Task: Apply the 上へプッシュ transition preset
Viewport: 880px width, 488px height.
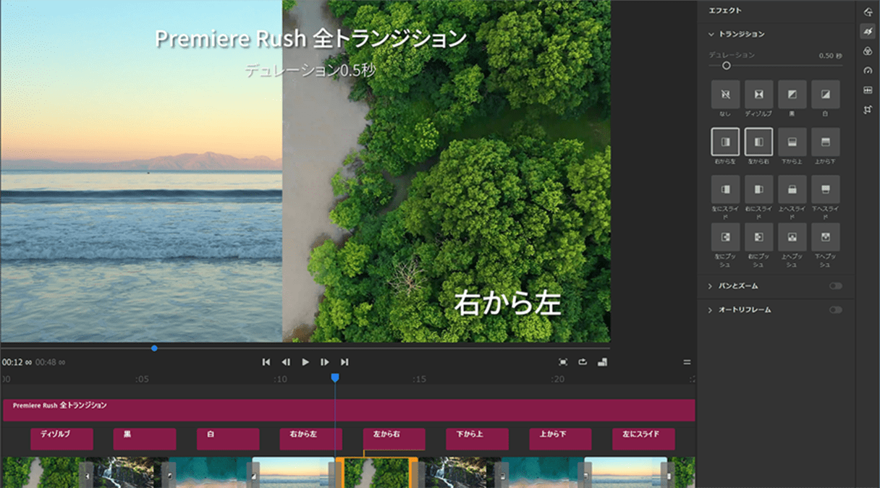Action: point(792,237)
